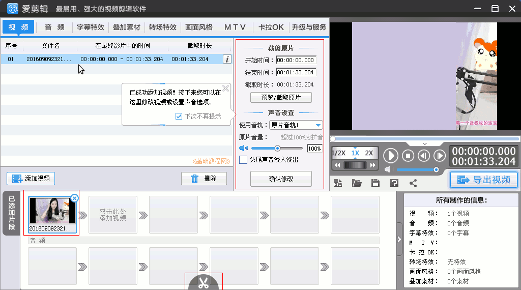Remove the clip thumbnail with its X badge

click(74, 198)
